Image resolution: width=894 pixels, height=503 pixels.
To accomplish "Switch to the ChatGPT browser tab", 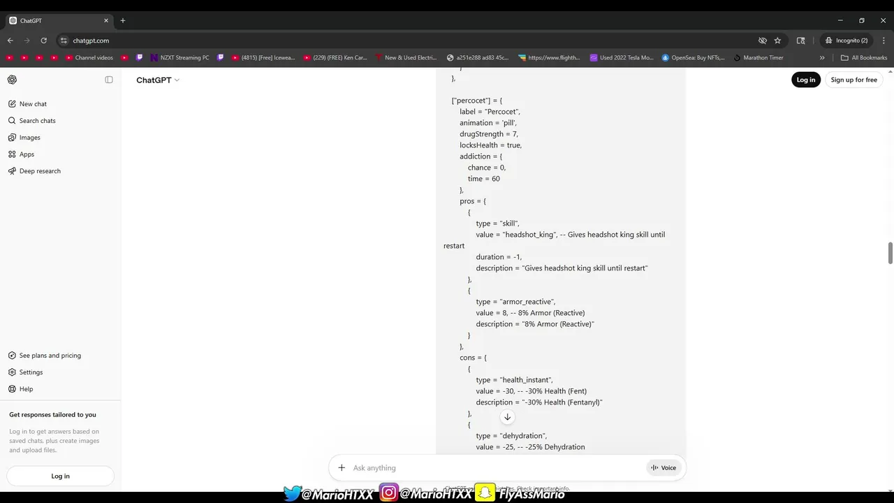I will 58,21.
